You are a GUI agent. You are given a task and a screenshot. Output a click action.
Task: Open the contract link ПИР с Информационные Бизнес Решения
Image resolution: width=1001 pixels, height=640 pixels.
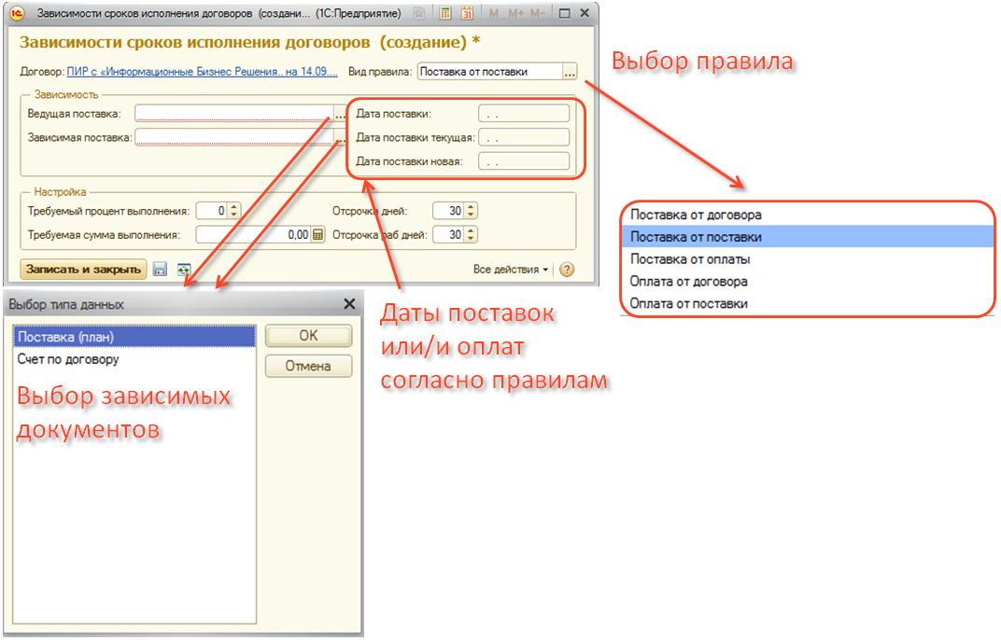[203, 72]
